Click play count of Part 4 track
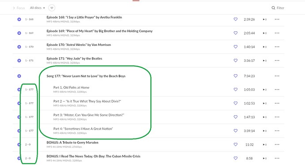This screenshot has width=305, height=165. [x=265, y=131]
